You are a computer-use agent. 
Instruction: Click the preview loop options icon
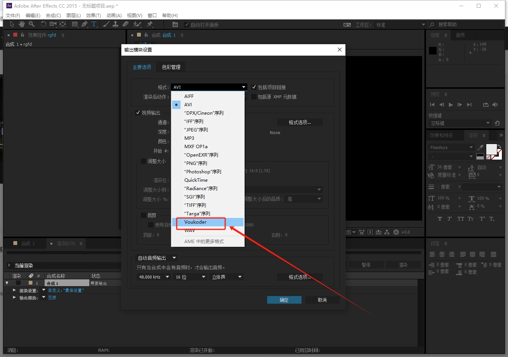485,104
